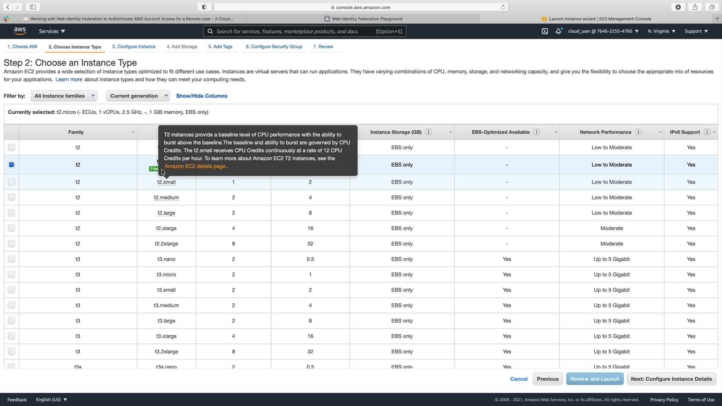Expand the N. Virginia region menu
722x406 pixels.
coord(661,31)
